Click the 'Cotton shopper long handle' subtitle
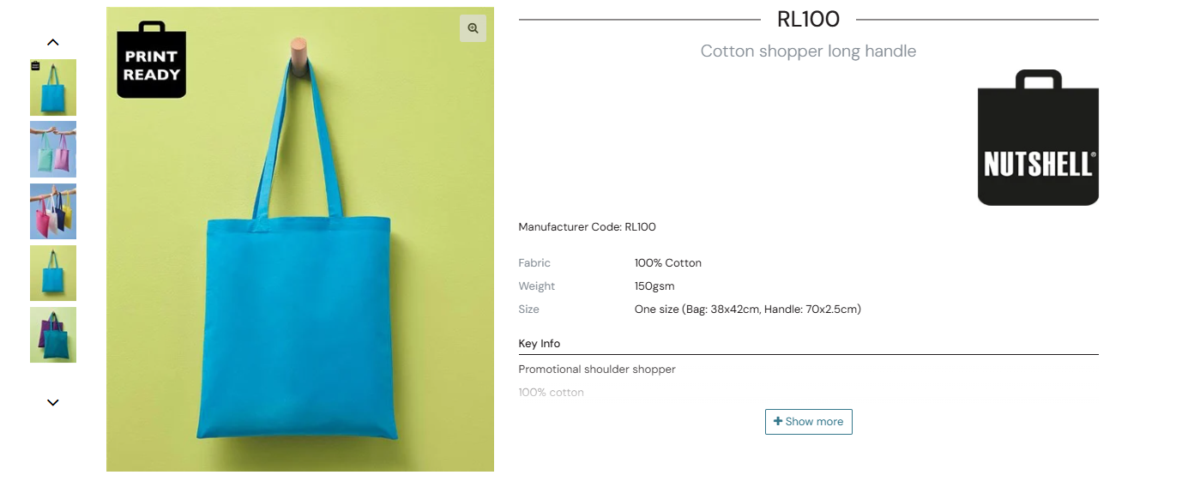 [x=808, y=51]
